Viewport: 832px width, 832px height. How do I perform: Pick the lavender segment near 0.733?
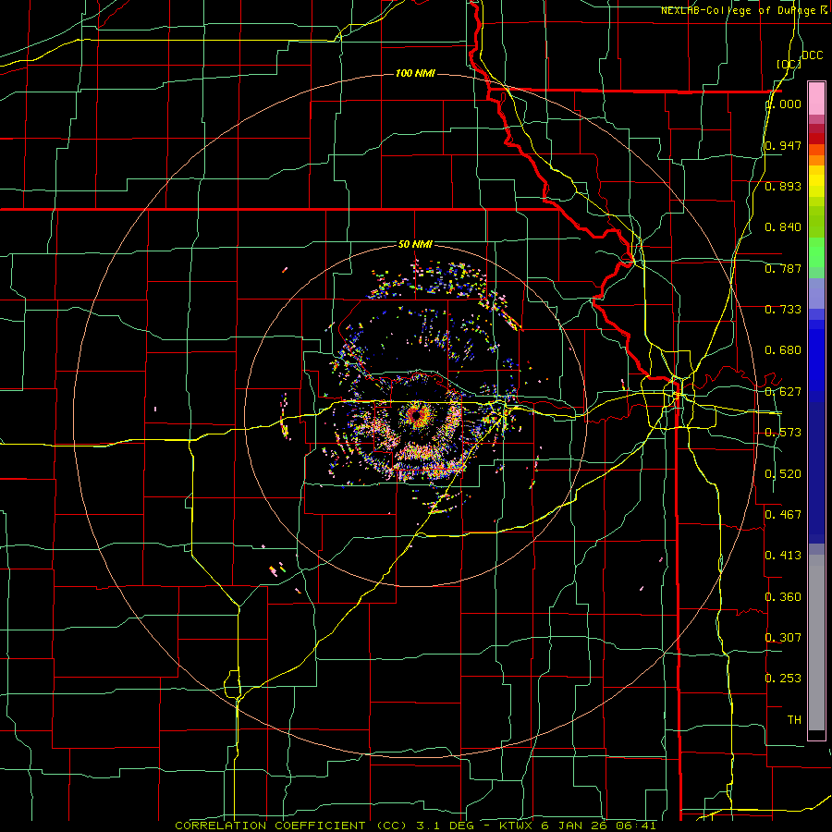(816, 293)
